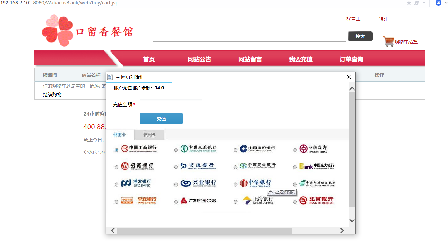Click the 中国建设银行 logo
The width and height of the screenshot is (448, 251).
coord(258,149)
